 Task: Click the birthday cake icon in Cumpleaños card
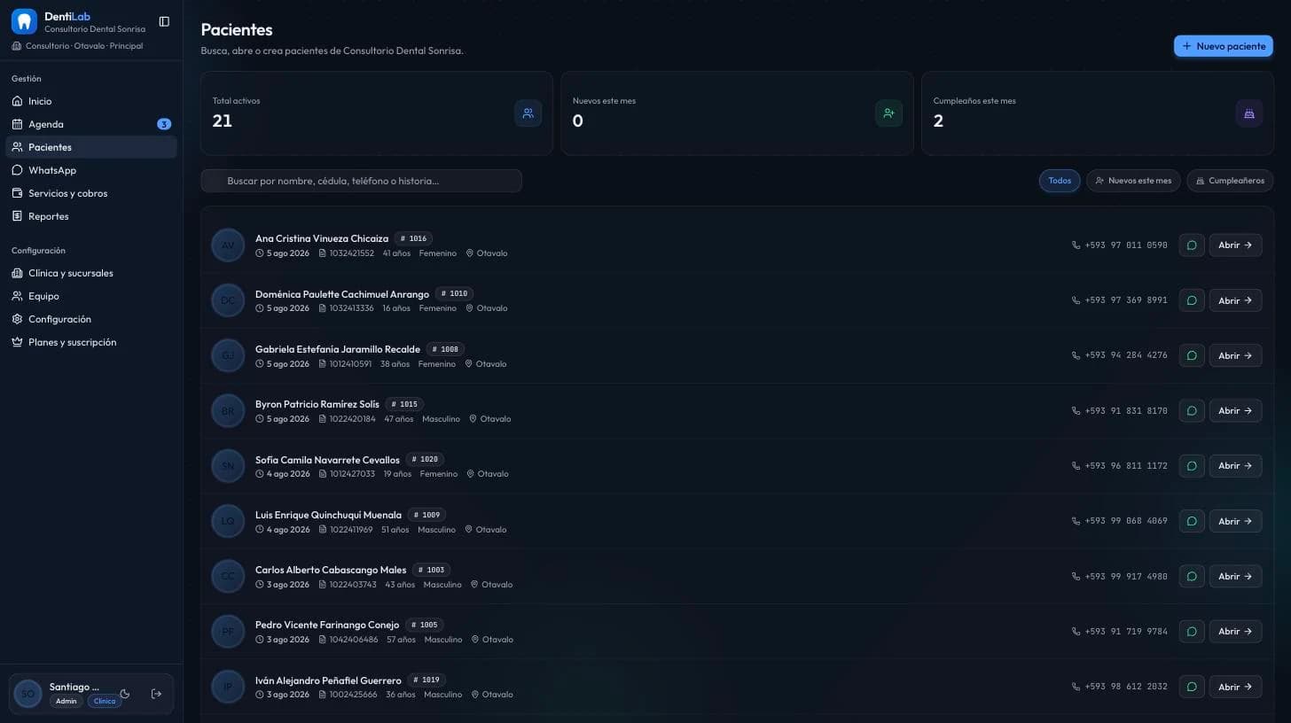(x=1248, y=113)
